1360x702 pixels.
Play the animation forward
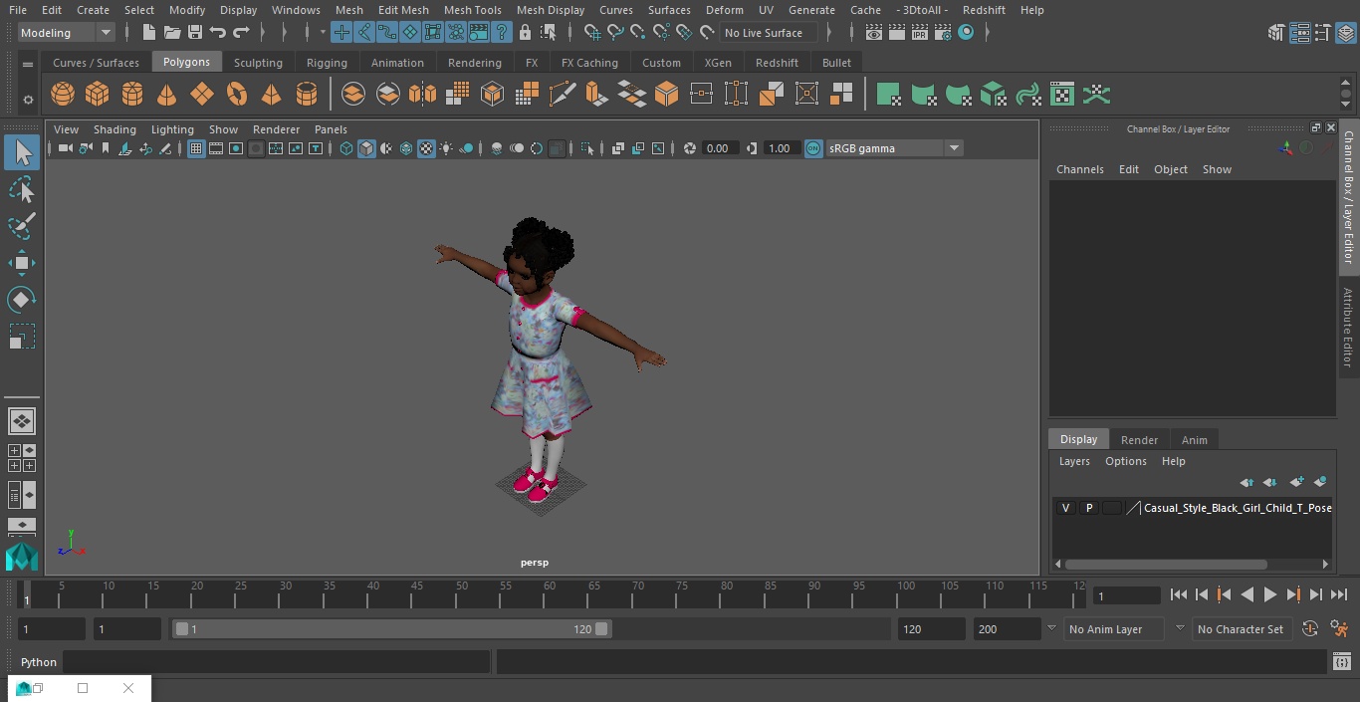click(1269, 594)
